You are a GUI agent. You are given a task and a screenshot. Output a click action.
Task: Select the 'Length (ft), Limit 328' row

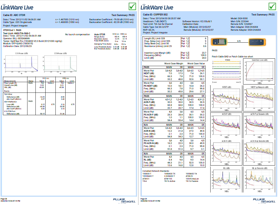[x=175, y=38]
